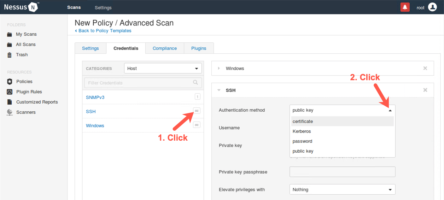Viewport: 444px width, 200px height.
Task: Open the Scans top menu
Action: click(x=74, y=7)
